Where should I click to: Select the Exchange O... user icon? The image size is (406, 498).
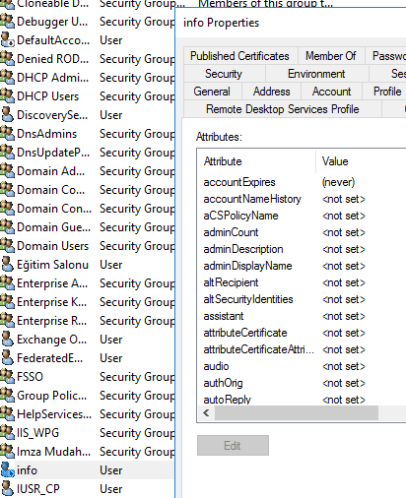click(7, 339)
